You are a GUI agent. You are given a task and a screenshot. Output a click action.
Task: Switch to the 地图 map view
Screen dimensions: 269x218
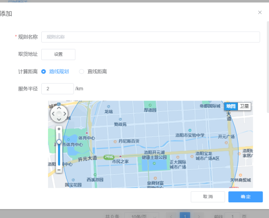click(231, 106)
